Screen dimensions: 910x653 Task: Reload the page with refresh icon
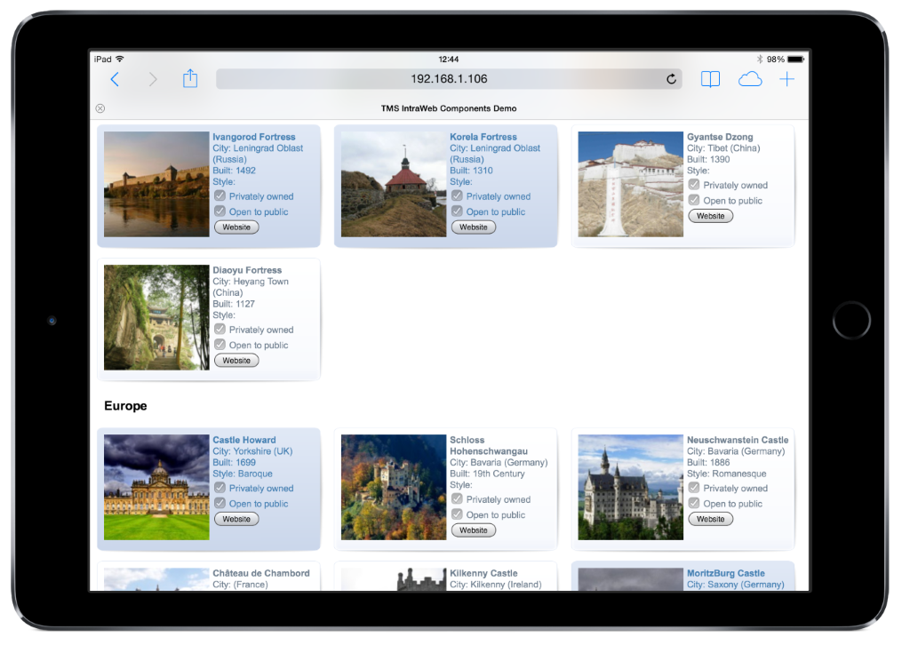[671, 79]
